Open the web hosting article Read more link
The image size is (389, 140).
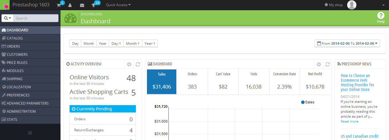tap(349, 121)
